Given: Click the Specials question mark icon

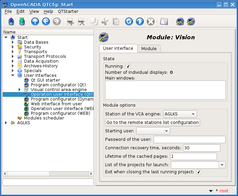Looking at the screenshot, I should (x=20, y=71).
